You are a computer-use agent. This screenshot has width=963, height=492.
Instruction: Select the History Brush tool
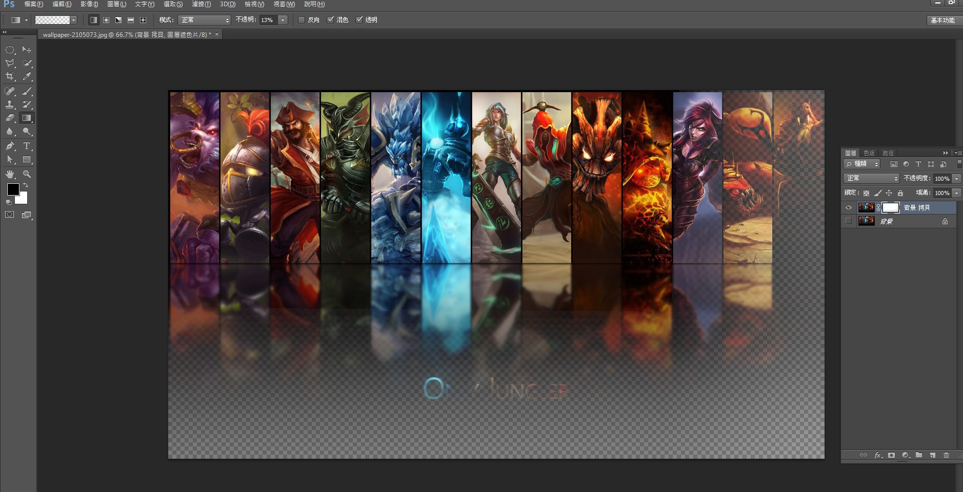pos(27,104)
